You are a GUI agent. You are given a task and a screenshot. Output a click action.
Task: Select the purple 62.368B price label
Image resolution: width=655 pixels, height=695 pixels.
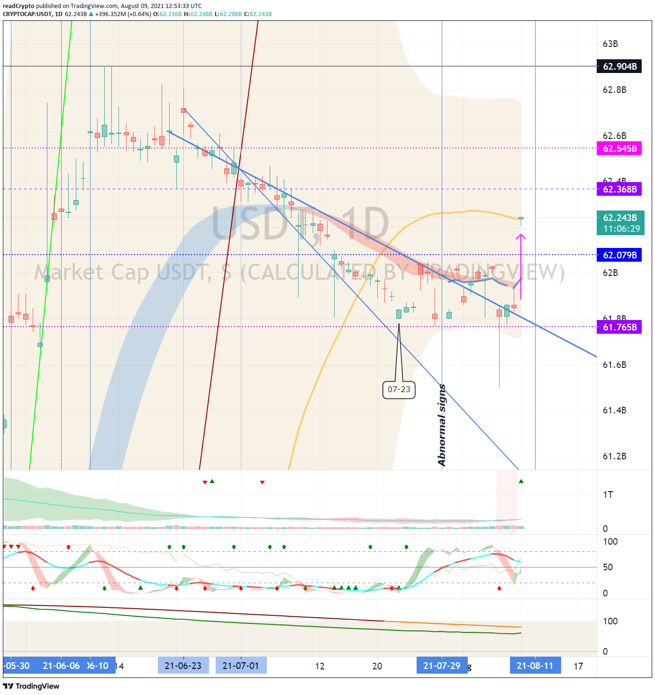(x=619, y=189)
